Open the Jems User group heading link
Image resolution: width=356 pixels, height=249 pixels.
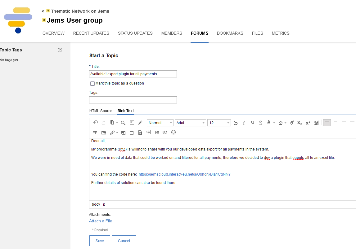74,20
